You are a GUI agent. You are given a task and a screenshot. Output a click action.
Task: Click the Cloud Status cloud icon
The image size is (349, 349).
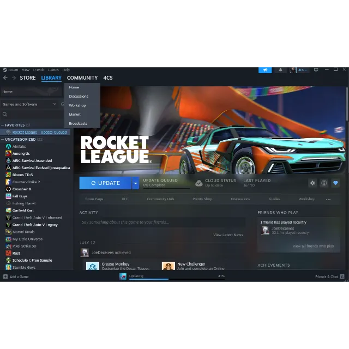[x=198, y=183]
